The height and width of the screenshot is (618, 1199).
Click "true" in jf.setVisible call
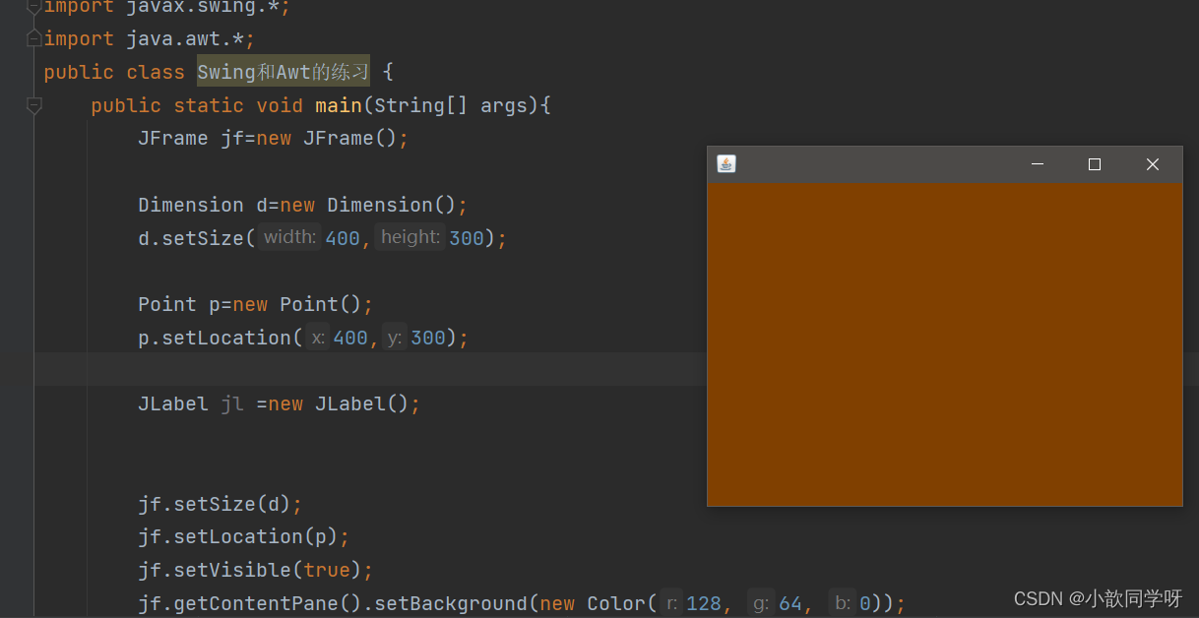327,570
